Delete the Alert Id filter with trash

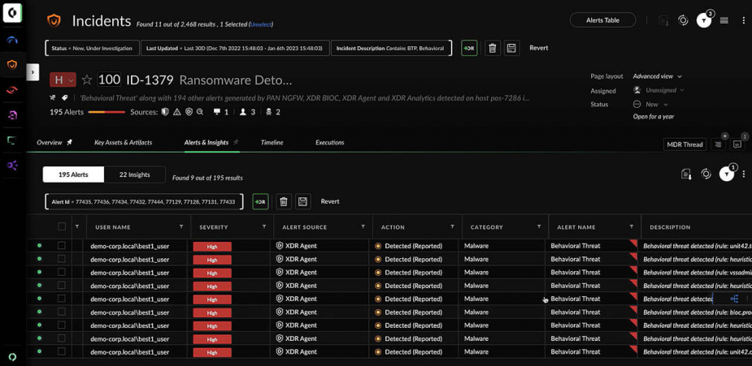point(284,201)
